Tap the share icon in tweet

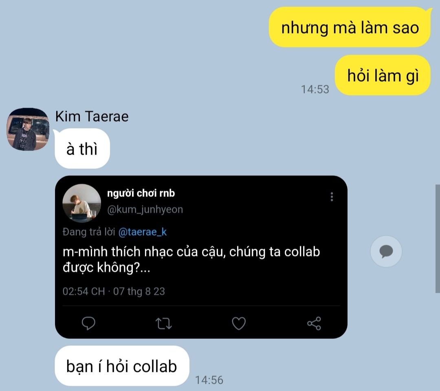(x=314, y=323)
